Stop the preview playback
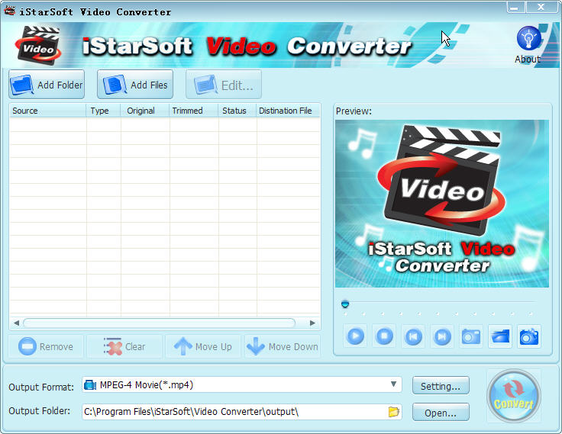 (384, 336)
